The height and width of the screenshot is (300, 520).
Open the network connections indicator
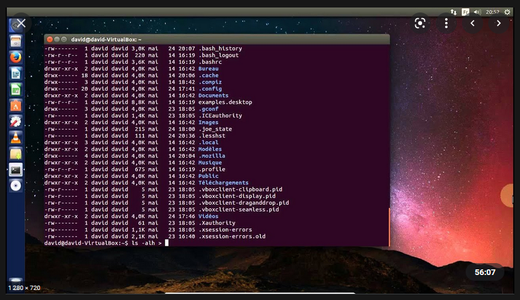pos(454,11)
